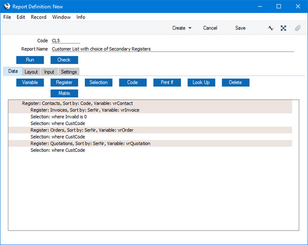Open the Settings tab

[69, 72]
